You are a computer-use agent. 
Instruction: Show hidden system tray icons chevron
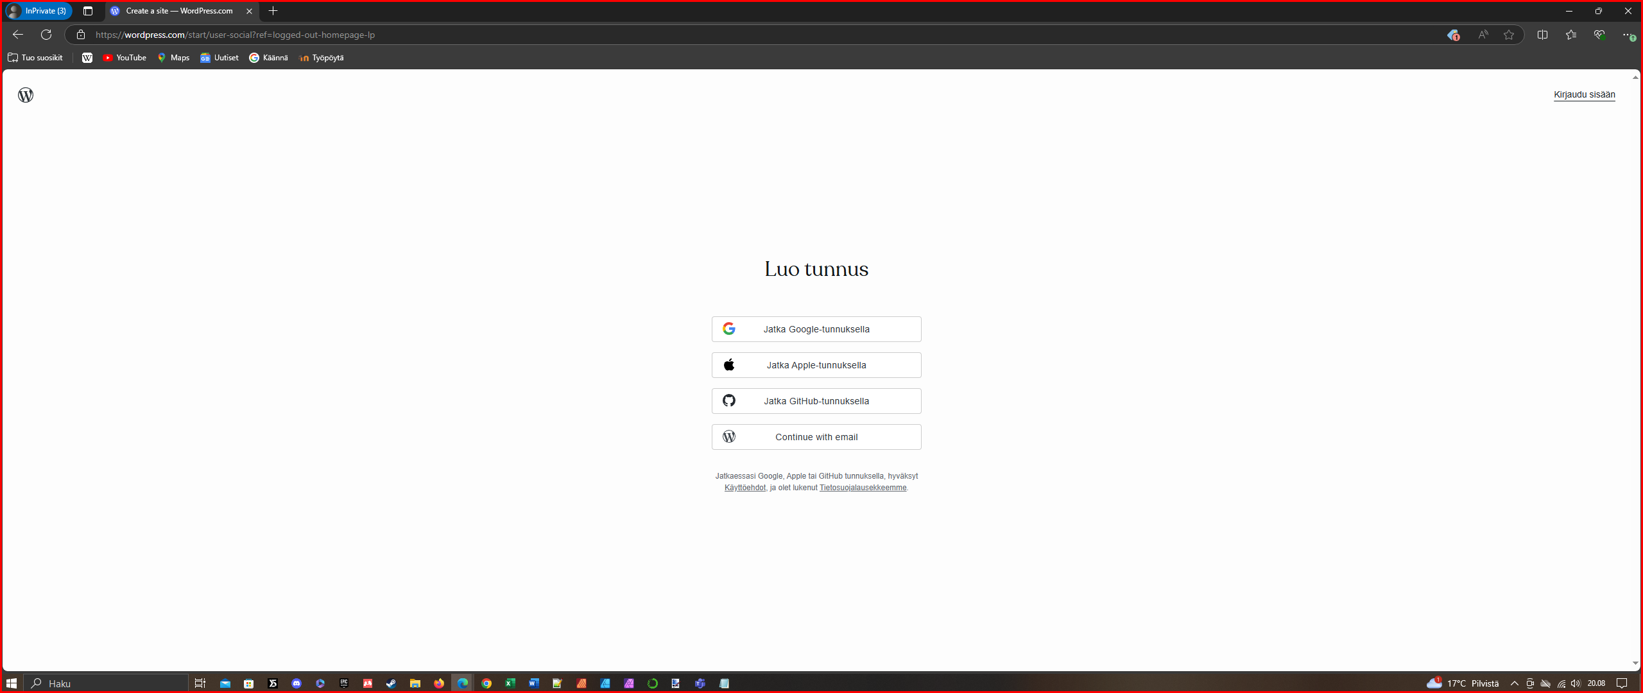[x=1515, y=683]
